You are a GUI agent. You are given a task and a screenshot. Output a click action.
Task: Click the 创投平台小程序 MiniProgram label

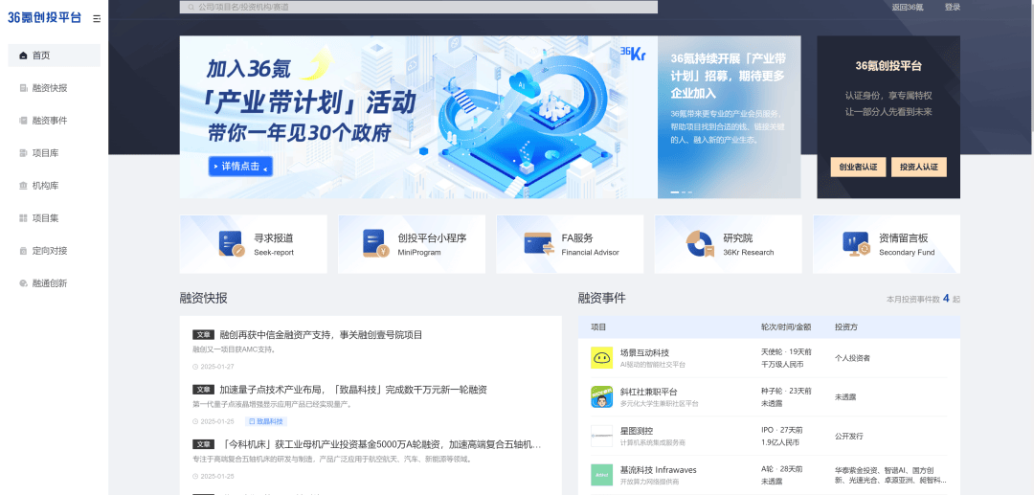432,244
